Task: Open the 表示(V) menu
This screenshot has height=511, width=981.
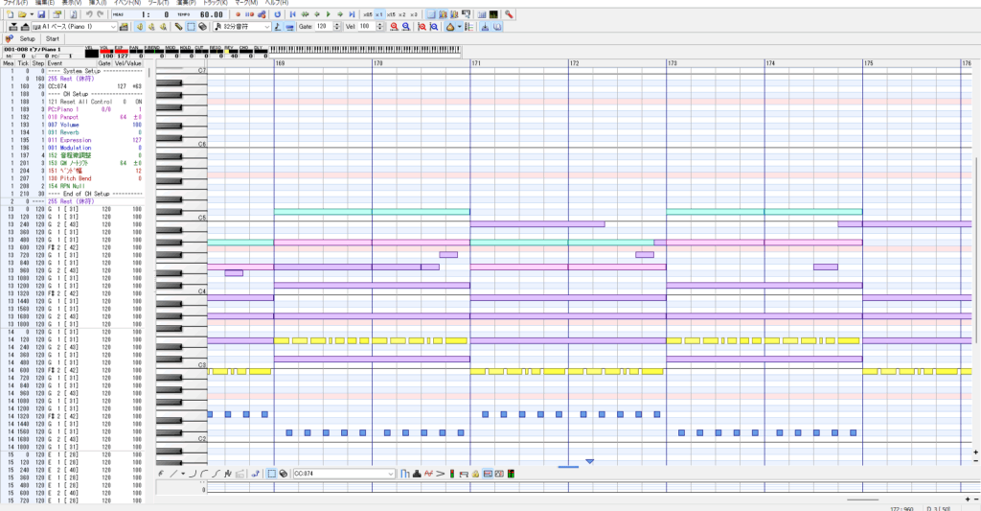Action: point(72,3)
